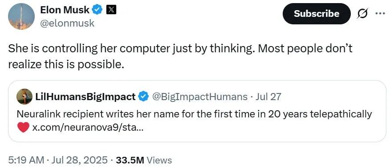Click the Grok explain-post icon
Screen dimensions: 390x167
tap(362, 14)
